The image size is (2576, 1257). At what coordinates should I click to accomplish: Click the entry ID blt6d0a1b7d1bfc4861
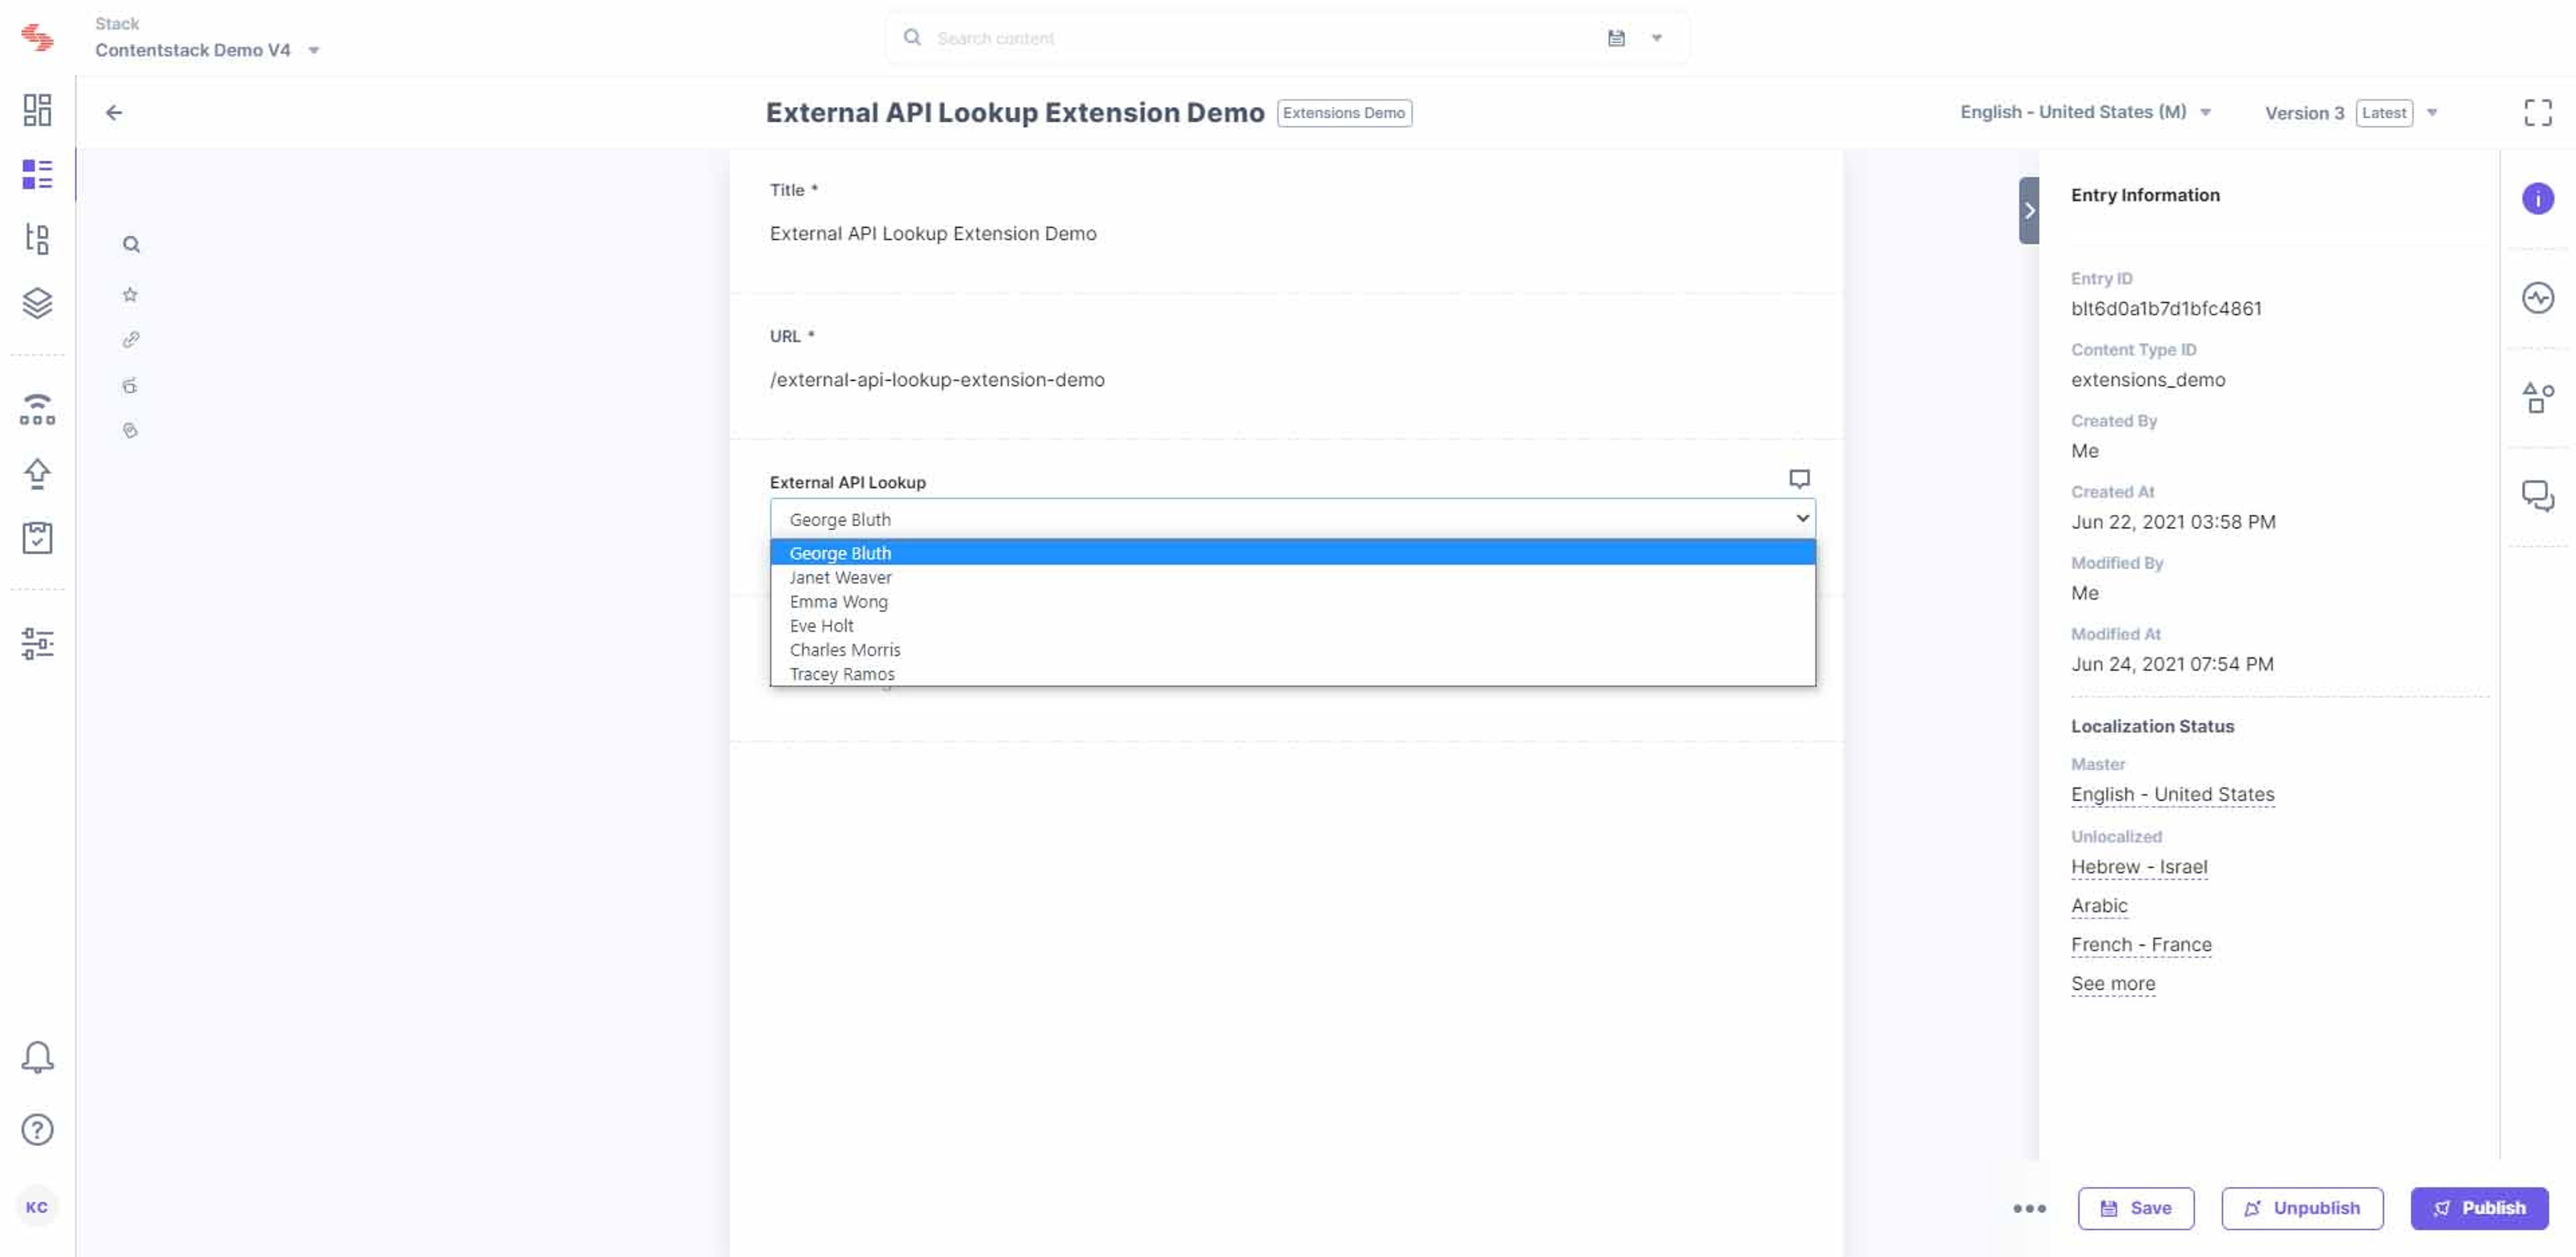click(2165, 309)
